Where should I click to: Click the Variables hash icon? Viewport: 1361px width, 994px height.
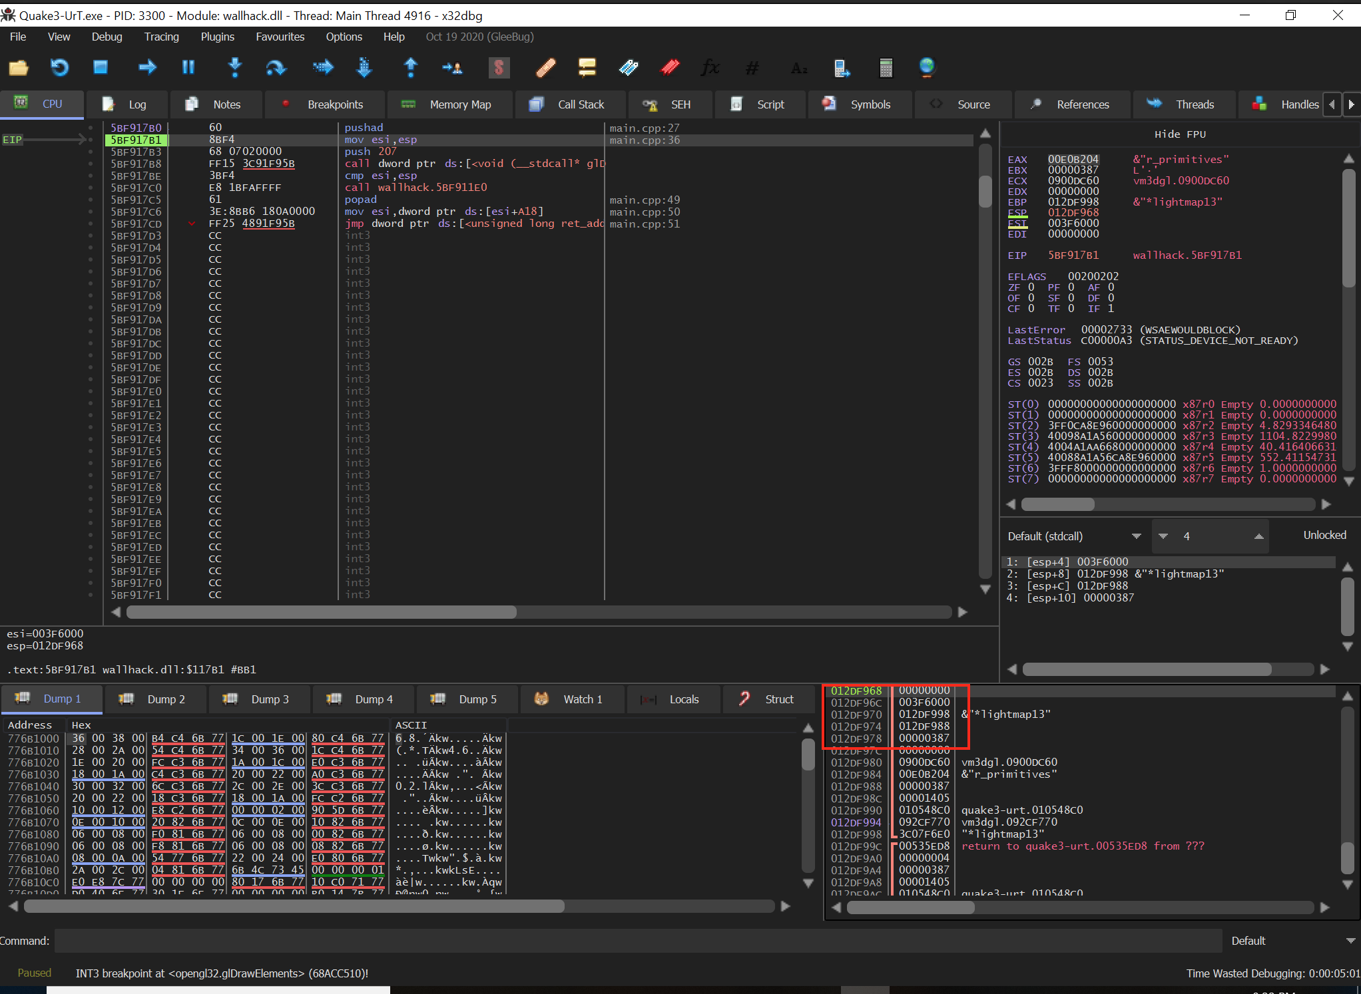point(752,67)
